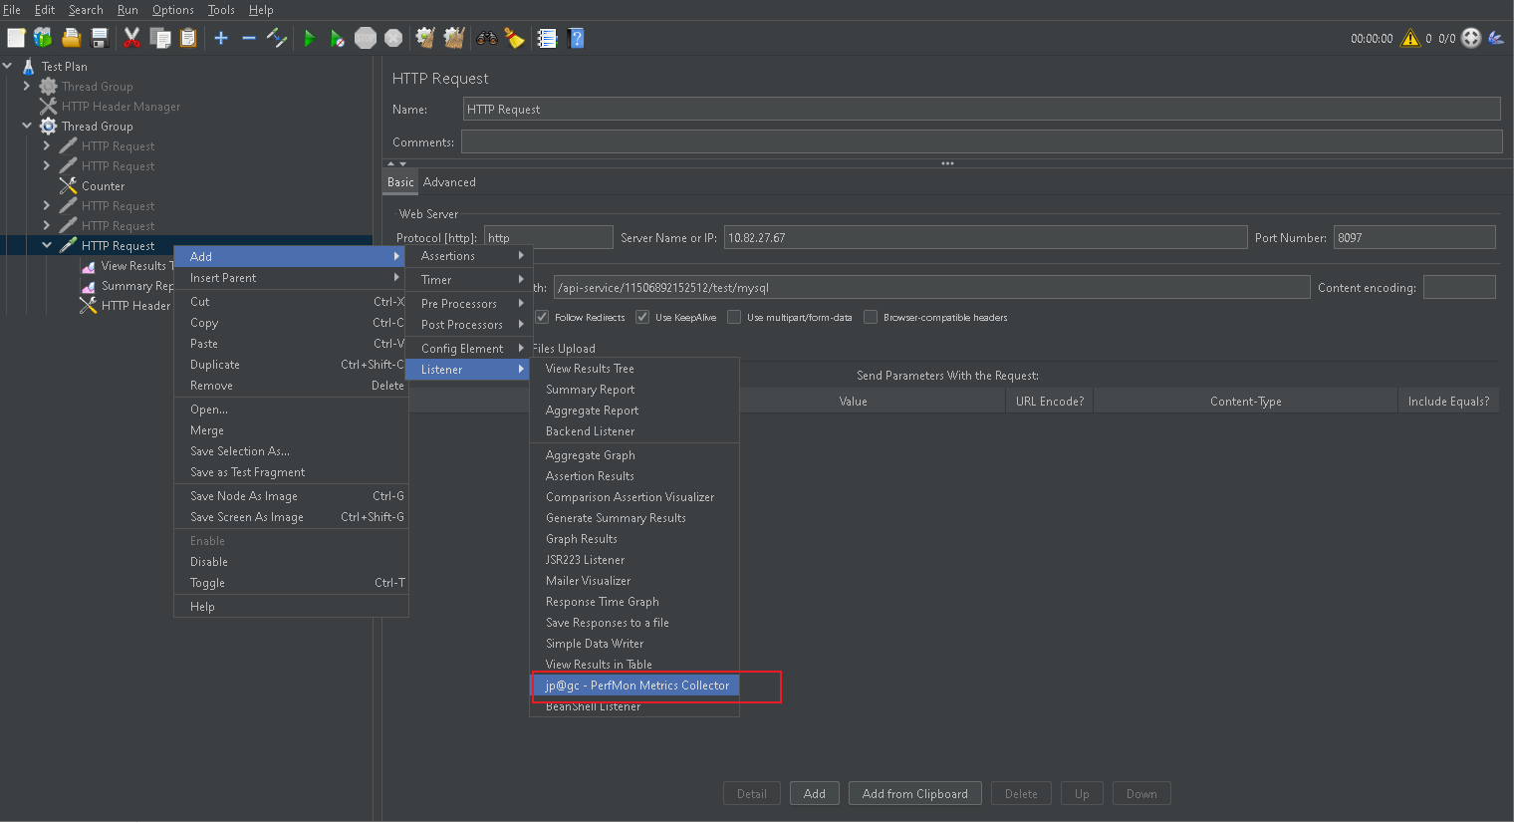1514x823 pixels.
Task: Click the Open folder toolbar icon
Action: click(x=71, y=38)
